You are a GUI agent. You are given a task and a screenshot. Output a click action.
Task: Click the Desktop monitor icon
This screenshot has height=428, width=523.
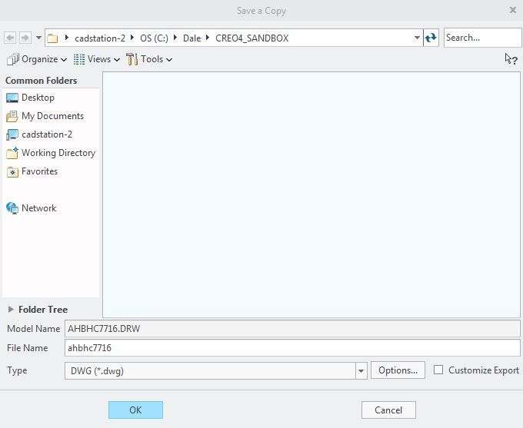[12, 98]
